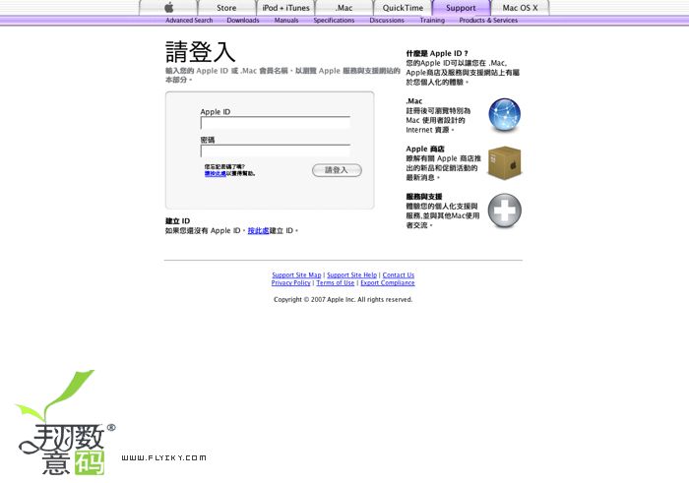Open the Terms of Use link

(336, 282)
